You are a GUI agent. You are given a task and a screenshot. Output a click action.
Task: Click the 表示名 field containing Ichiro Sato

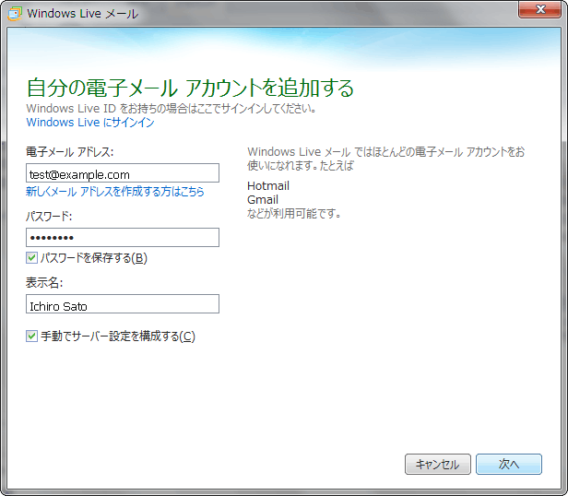tap(123, 303)
